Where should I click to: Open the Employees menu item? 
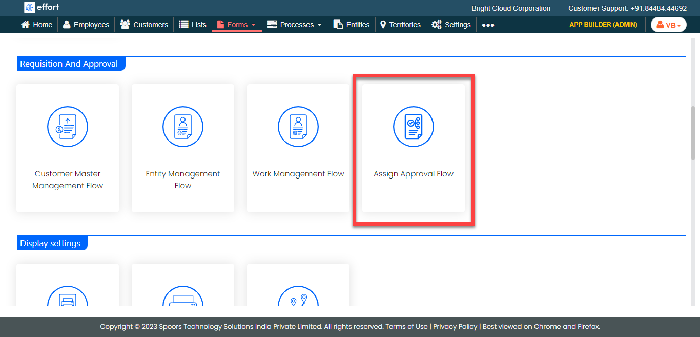tap(86, 25)
